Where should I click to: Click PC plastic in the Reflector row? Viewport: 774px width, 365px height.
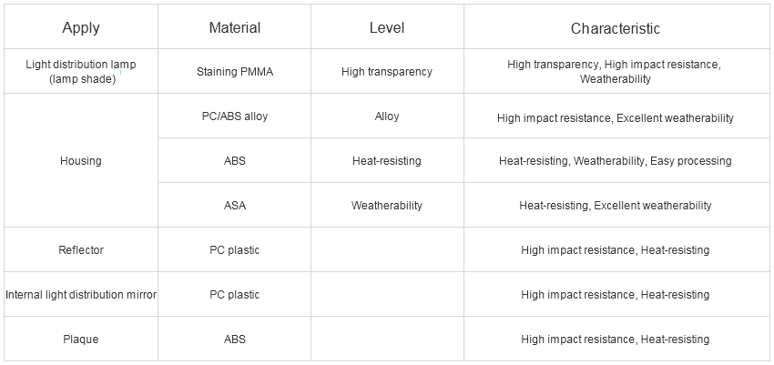click(234, 250)
